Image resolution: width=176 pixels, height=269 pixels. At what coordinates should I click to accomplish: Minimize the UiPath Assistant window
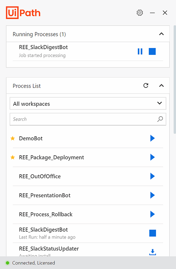click(152, 13)
